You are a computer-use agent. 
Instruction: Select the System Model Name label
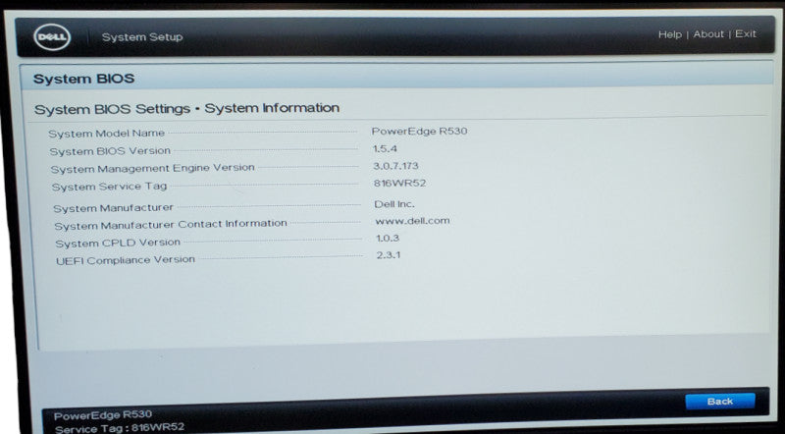(x=107, y=134)
